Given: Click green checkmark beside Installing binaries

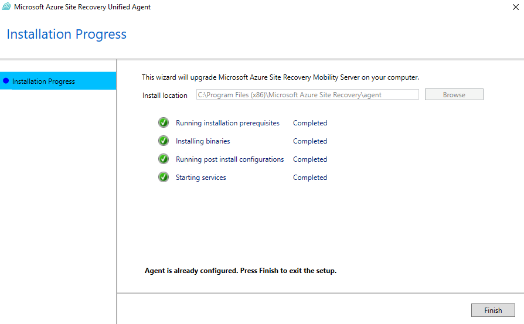Looking at the screenshot, I should coord(164,141).
